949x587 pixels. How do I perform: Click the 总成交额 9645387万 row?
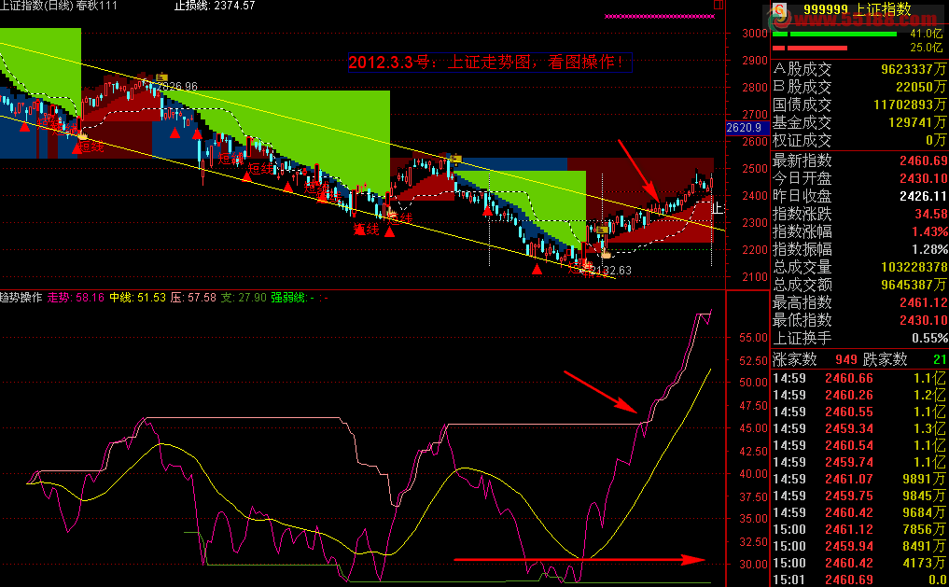pos(859,285)
